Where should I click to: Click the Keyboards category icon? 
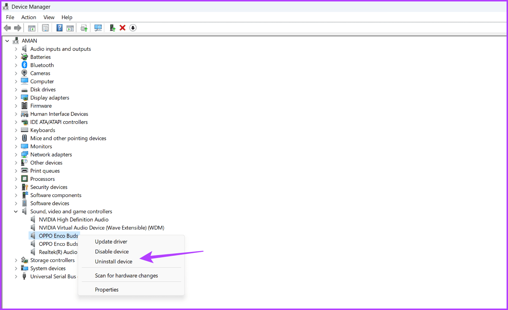[24, 130]
